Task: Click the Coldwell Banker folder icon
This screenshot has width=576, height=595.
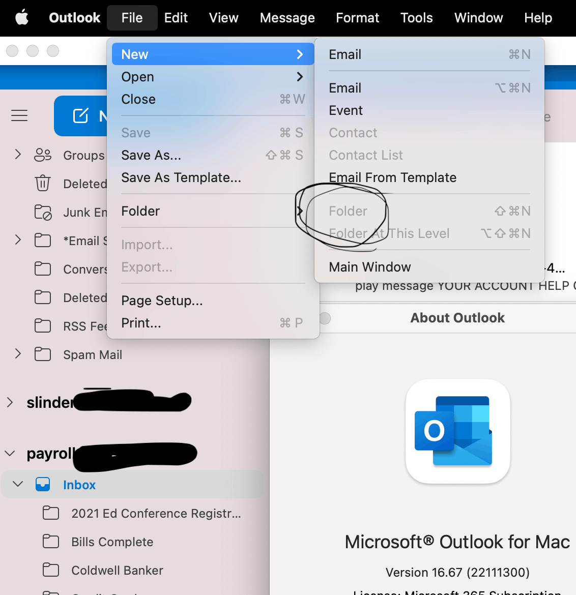Action: pyautogui.click(x=51, y=570)
